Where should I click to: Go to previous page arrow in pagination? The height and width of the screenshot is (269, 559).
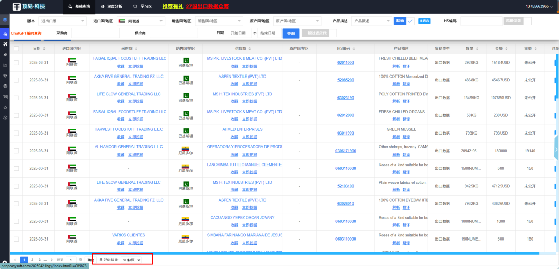pyautogui.click(x=16, y=260)
